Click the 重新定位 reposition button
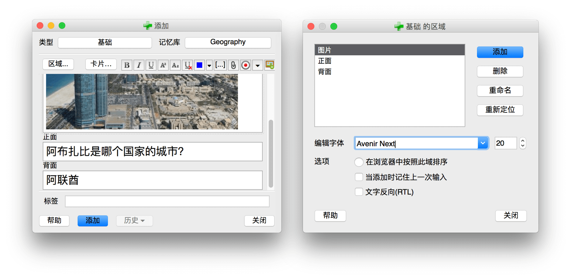This screenshot has width=572, height=280. [x=500, y=110]
